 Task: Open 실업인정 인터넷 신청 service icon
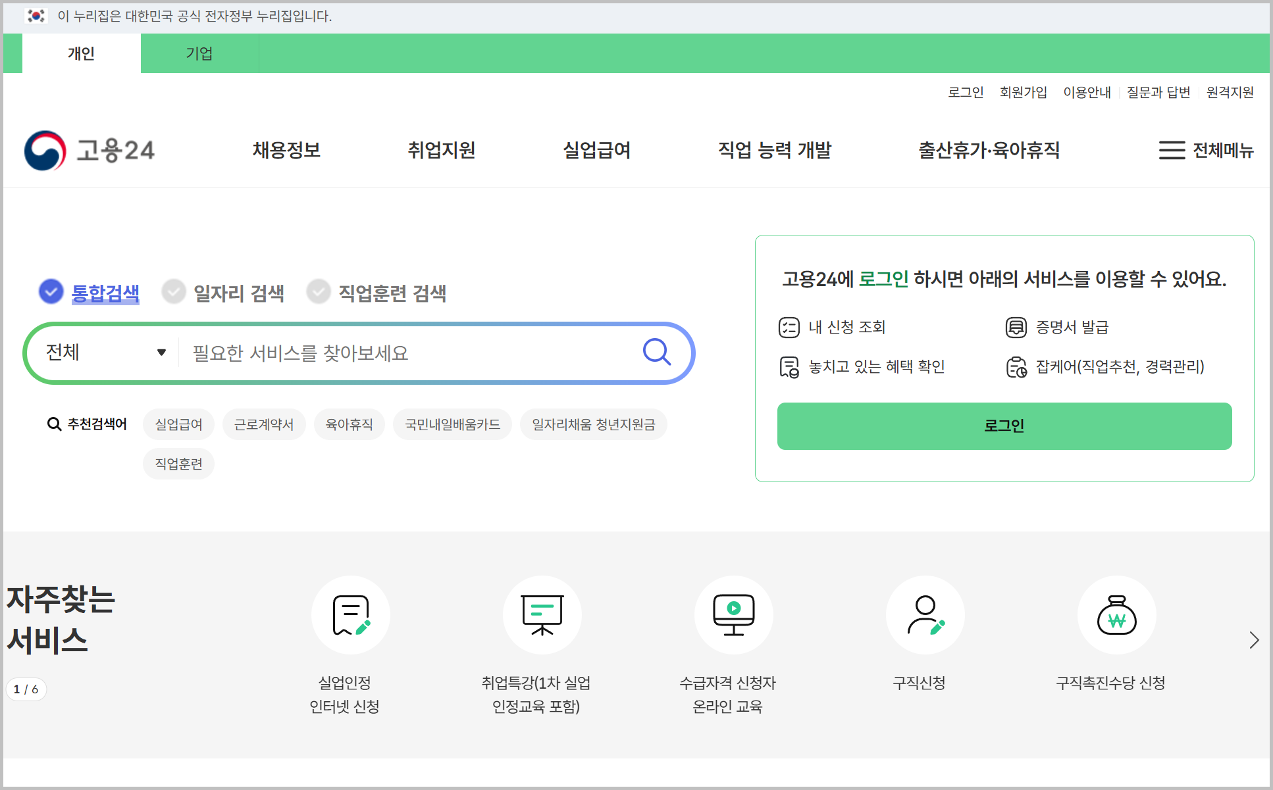coord(350,615)
